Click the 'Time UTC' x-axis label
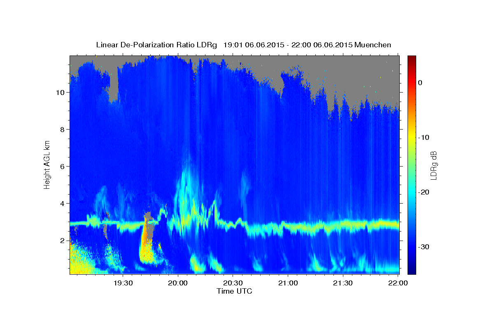This screenshot has height=329, width=494. (x=234, y=291)
